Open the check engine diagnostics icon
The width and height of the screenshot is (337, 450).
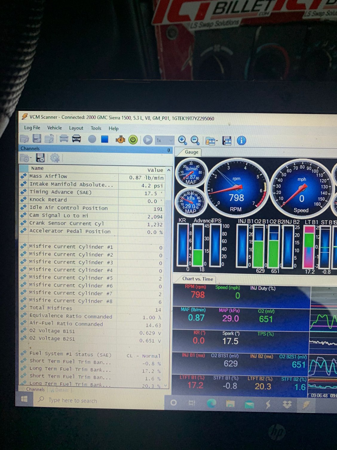click(120, 140)
